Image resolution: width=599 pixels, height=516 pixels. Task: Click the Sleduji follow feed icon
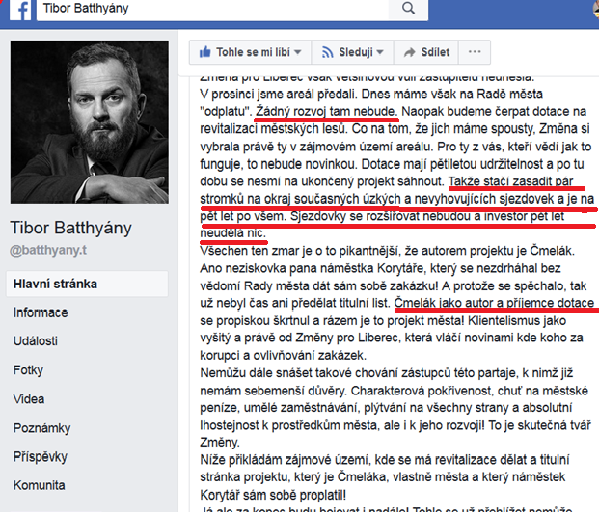click(x=327, y=52)
